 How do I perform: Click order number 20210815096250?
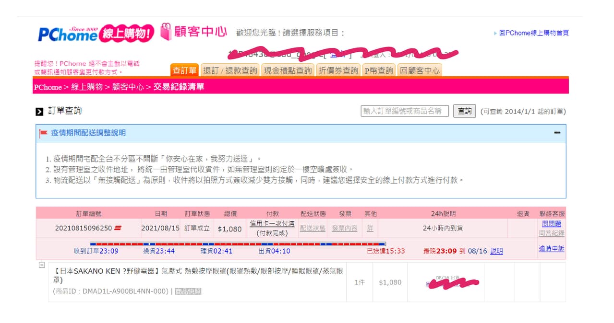click(x=84, y=229)
